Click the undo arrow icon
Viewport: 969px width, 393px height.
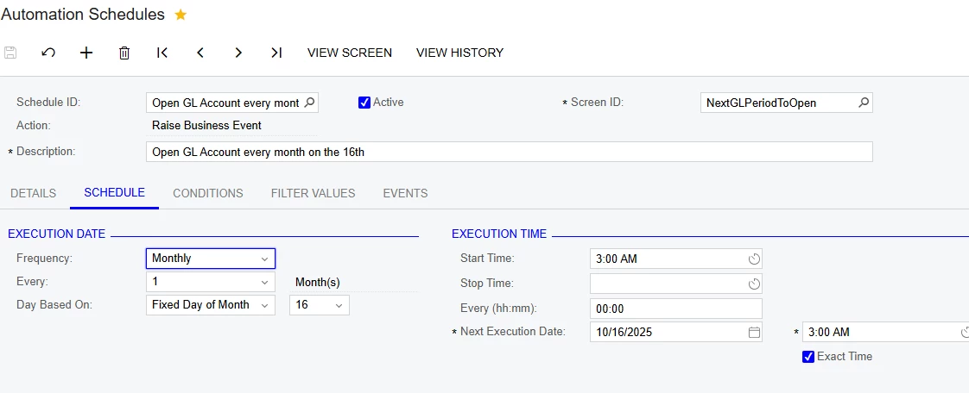(48, 53)
